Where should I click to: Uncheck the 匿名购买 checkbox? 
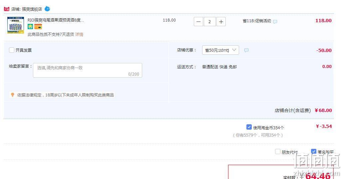[x=314, y=151]
